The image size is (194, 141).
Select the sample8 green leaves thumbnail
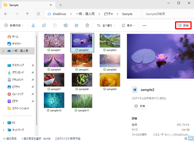pyautogui.click(x=82, y=80)
